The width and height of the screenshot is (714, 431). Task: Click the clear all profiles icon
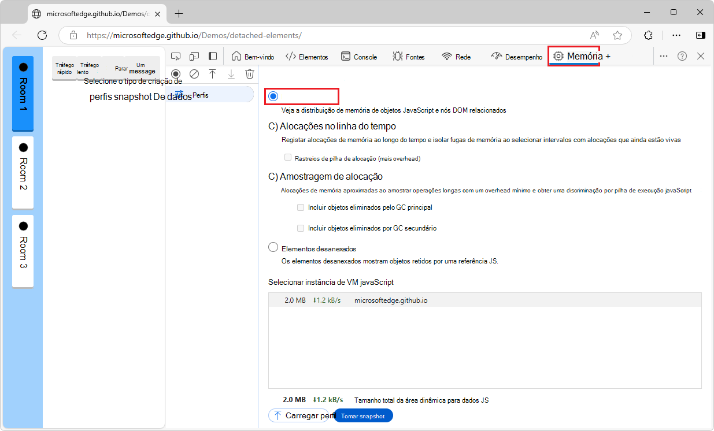pos(194,74)
